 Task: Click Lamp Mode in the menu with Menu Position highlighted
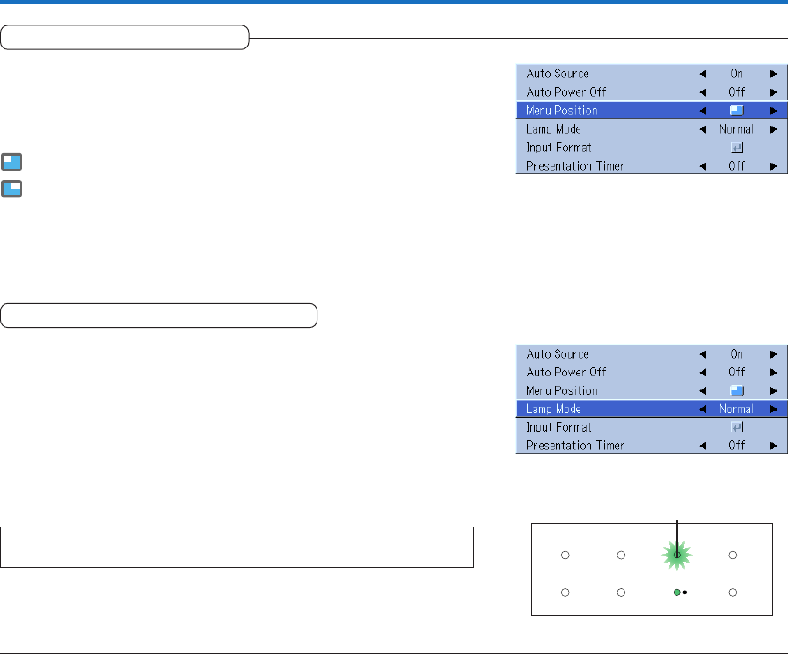pyautogui.click(x=552, y=129)
